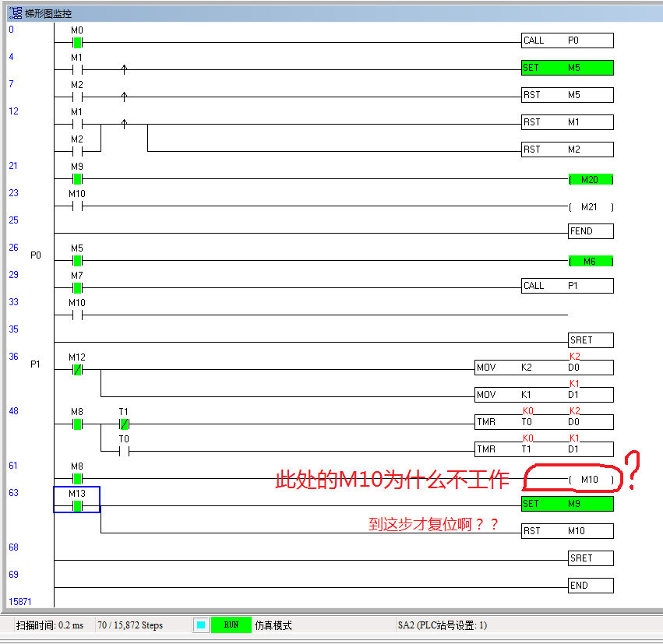Select the TMR T1 D1 instruction

tap(544, 449)
